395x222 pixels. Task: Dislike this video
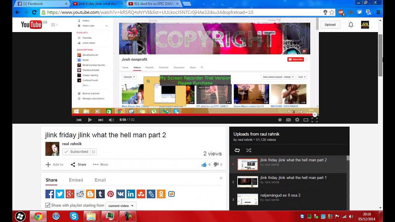[x=216, y=165]
